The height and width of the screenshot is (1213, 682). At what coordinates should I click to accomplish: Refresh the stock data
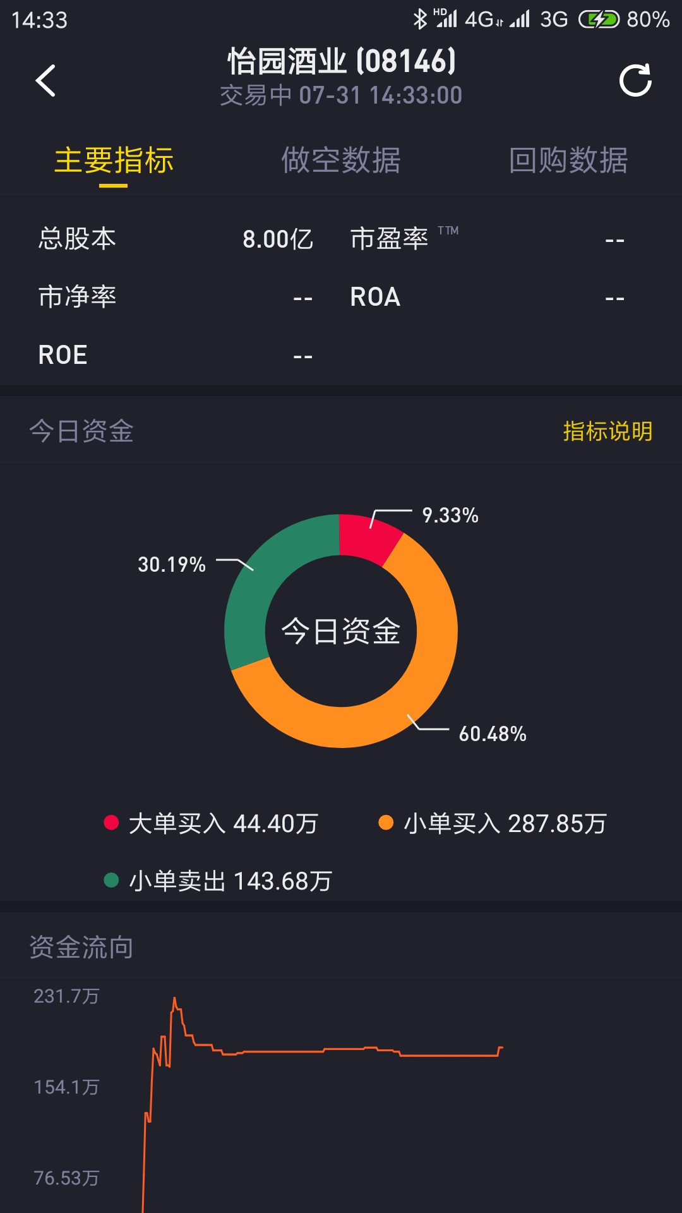click(635, 80)
